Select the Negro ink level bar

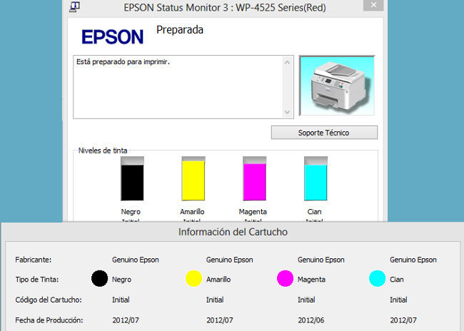(x=132, y=178)
